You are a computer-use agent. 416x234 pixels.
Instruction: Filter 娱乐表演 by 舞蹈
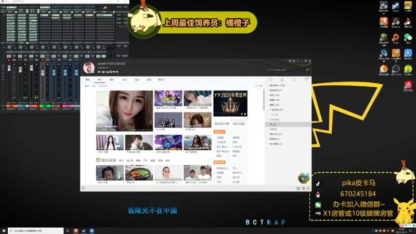(x=138, y=161)
